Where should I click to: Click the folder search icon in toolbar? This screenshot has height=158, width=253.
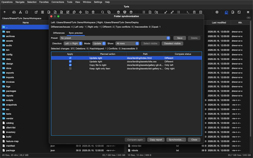156,12
